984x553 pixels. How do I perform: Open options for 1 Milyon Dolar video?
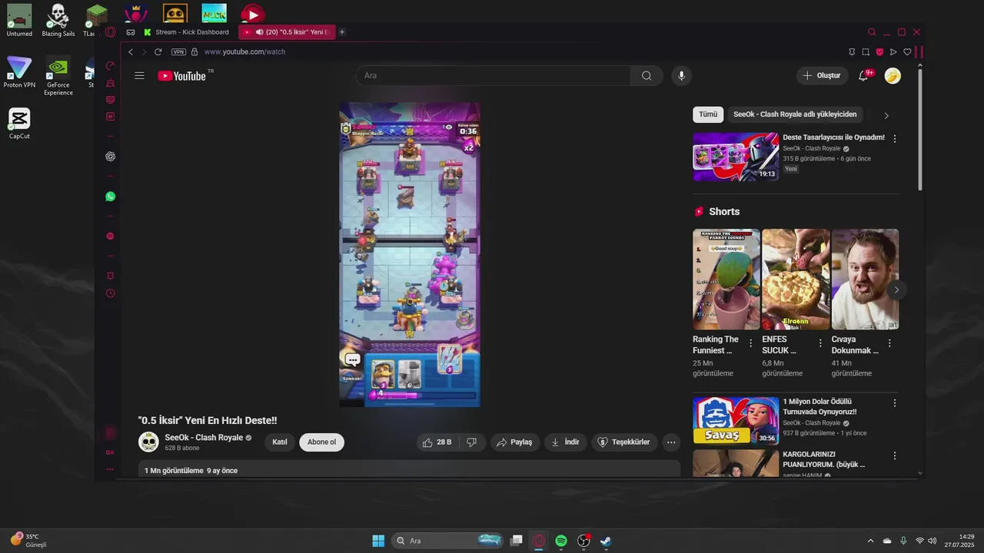click(895, 402)
